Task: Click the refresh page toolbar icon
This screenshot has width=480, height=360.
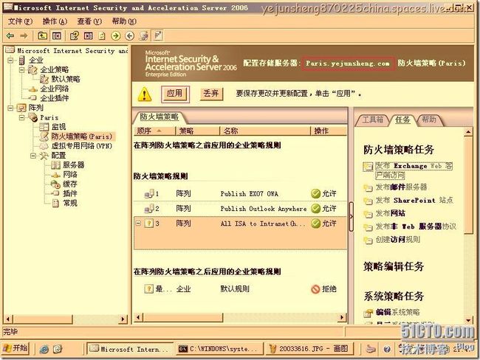Action: pyautogui.click(x=102, y=36)
